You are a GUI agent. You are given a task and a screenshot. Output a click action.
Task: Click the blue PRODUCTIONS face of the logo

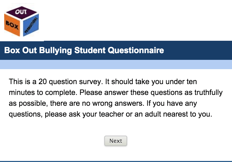pyautogui.click(x=31, y=25)
